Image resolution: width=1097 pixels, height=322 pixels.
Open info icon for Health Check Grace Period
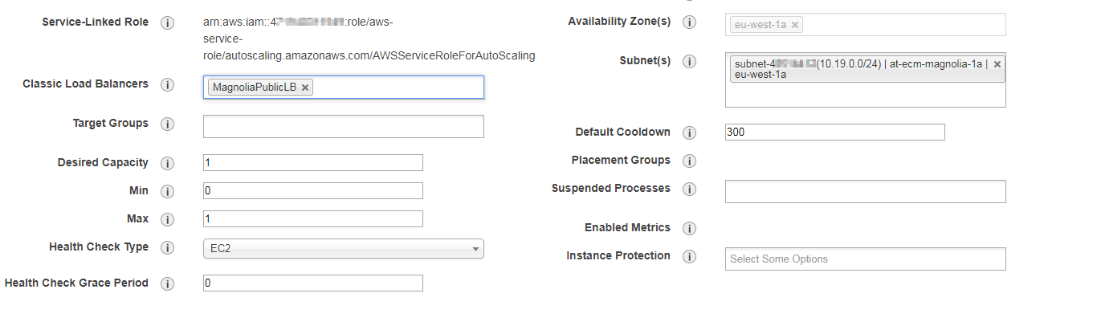coord(167,283)
